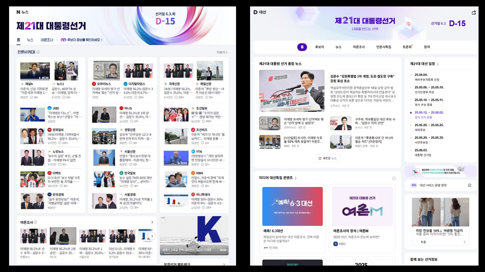
Task: Play the 채널A video thumbnail showing 05:30
Action: pyautogui.click(x=35, y=71)
